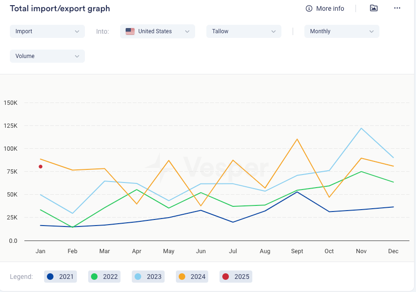Hide the 2023 series via legend
The width and height of the screenshot is (416, 292).
pyautogui.click(x=148, y=277)
